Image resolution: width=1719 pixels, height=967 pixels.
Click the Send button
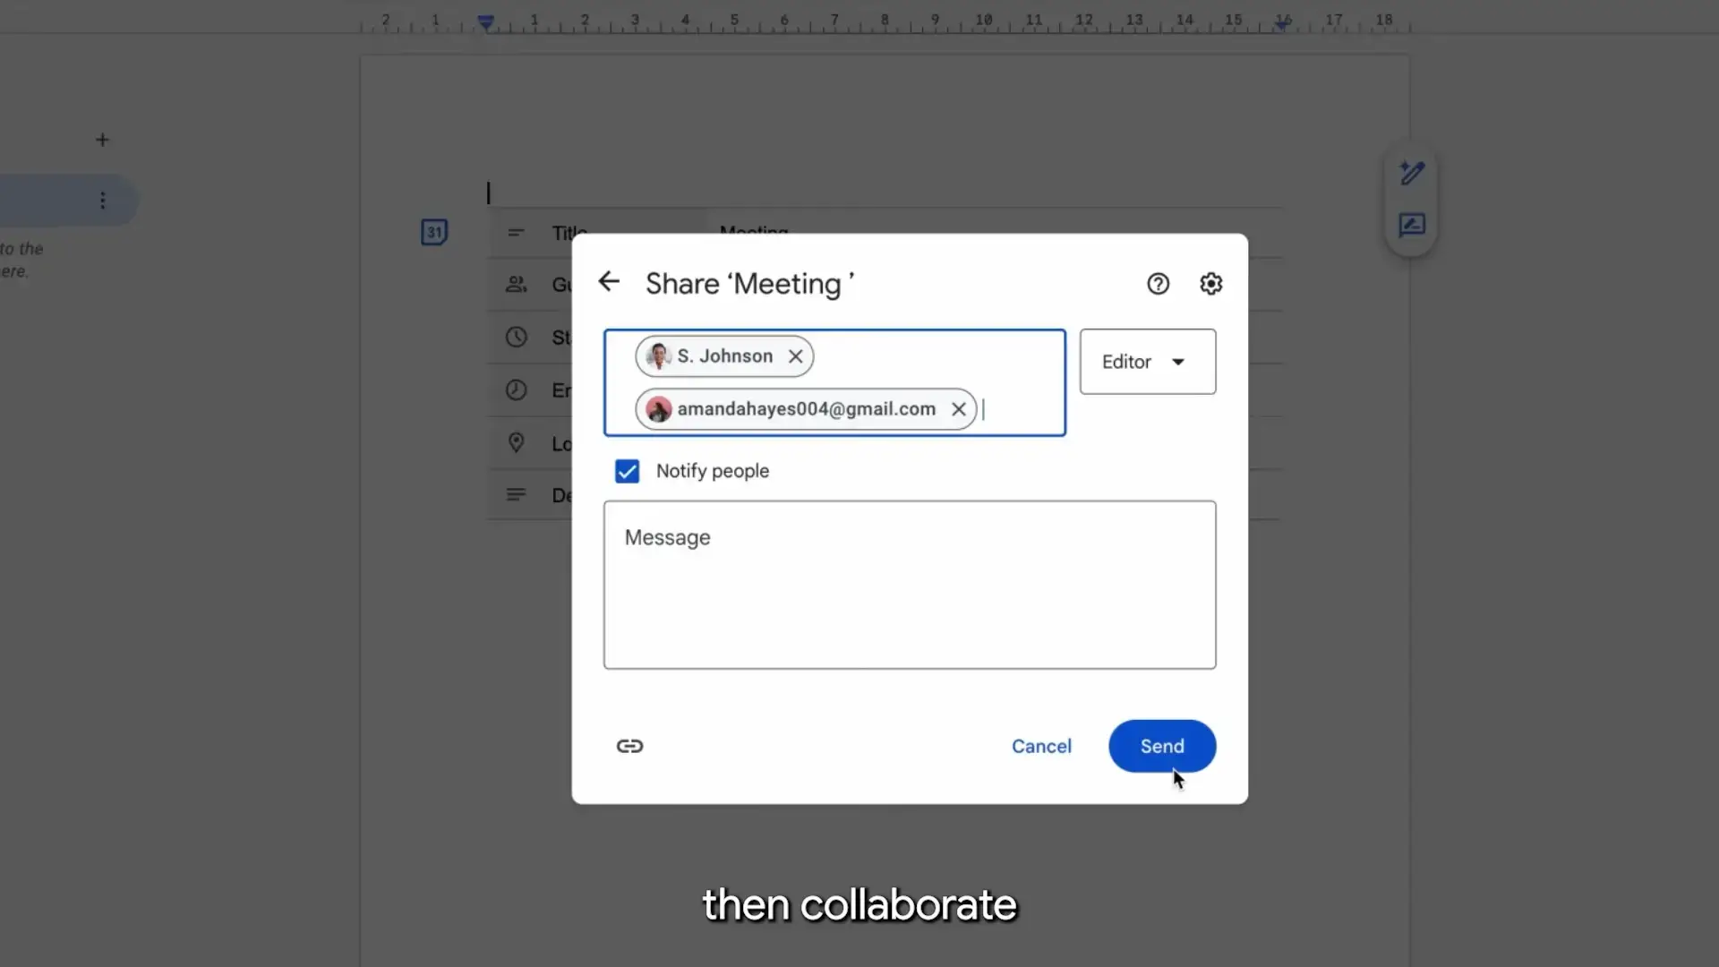point(1161,746)
